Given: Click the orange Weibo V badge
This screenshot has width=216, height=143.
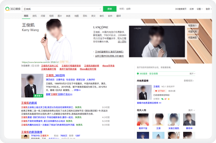Looking at the screenshot, I should point(48,136).
